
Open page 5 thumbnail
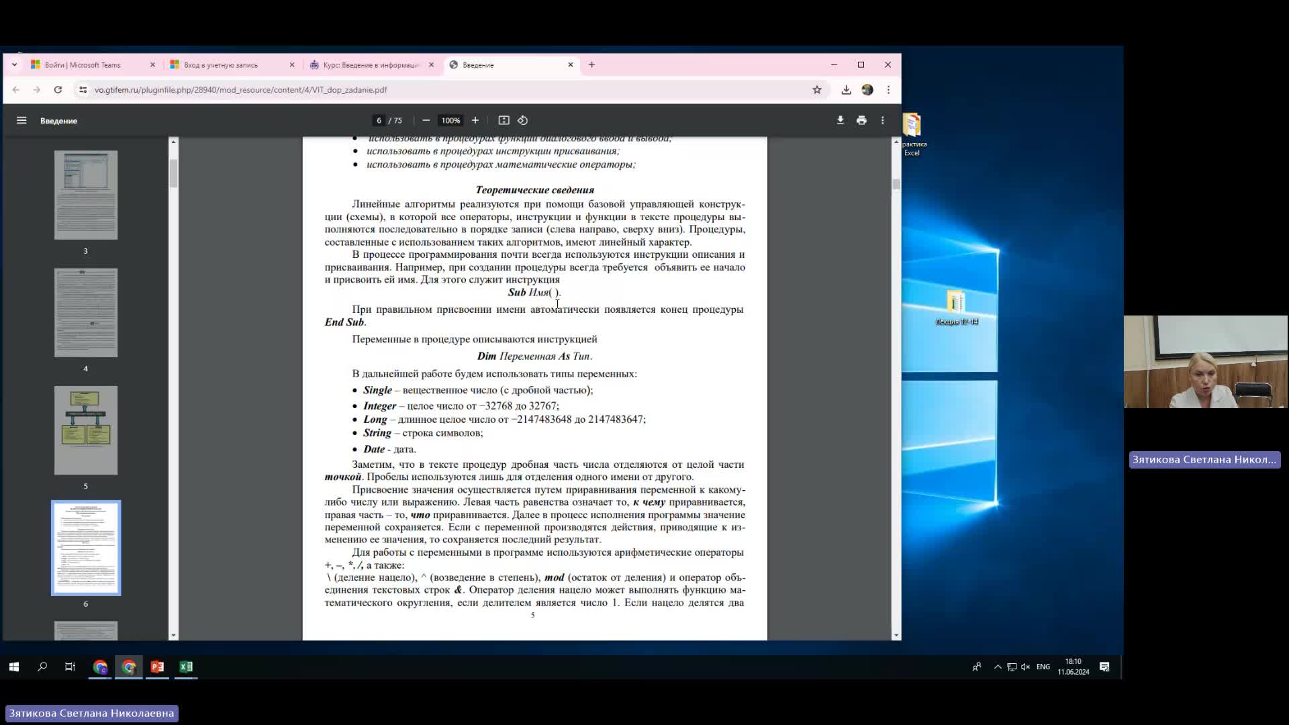pyautogui.click(x=86, y=430)
